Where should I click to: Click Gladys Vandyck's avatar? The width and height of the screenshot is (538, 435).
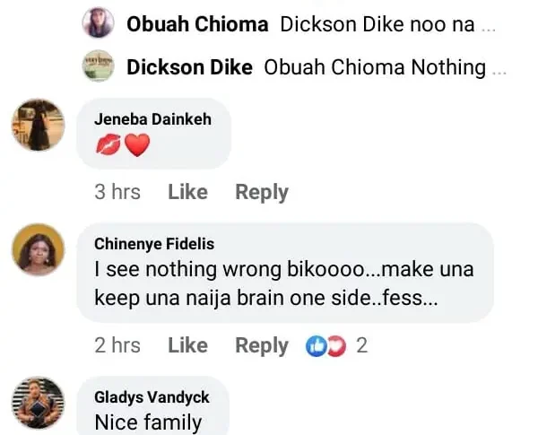tap(38, 403)
